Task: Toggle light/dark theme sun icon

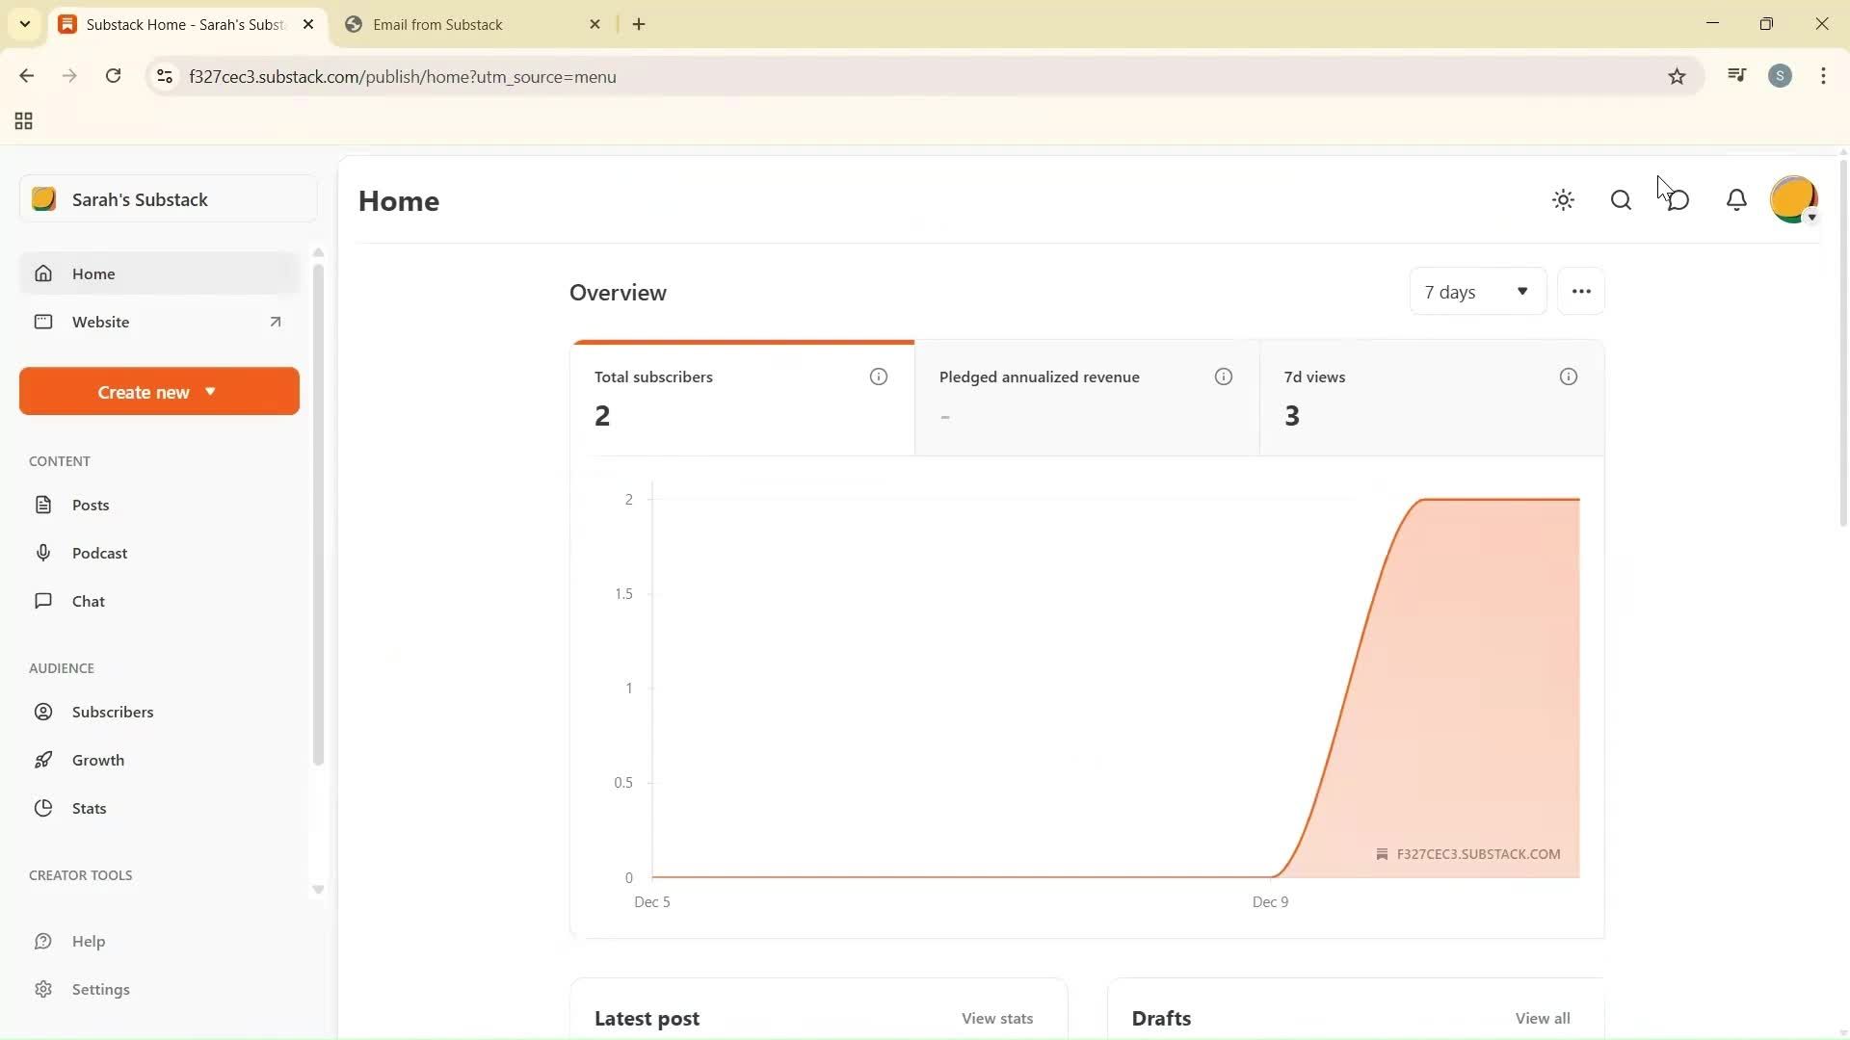Action: click(1563, 200)
